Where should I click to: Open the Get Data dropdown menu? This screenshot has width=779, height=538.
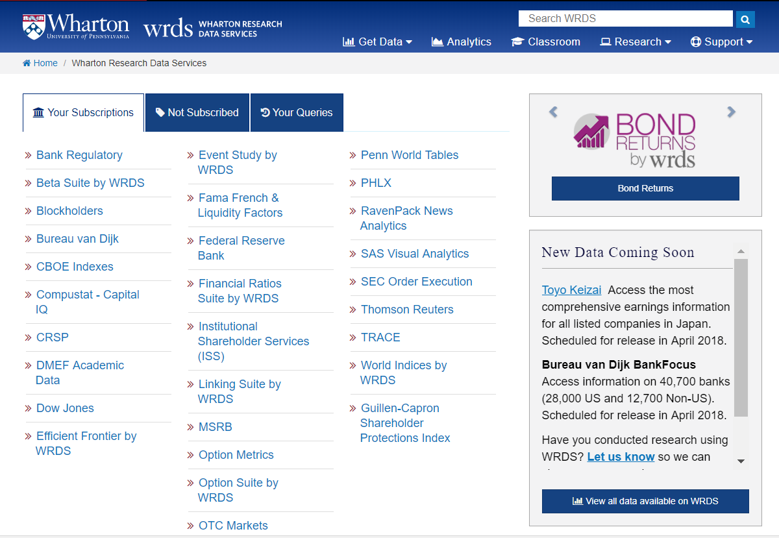point(378,42)
